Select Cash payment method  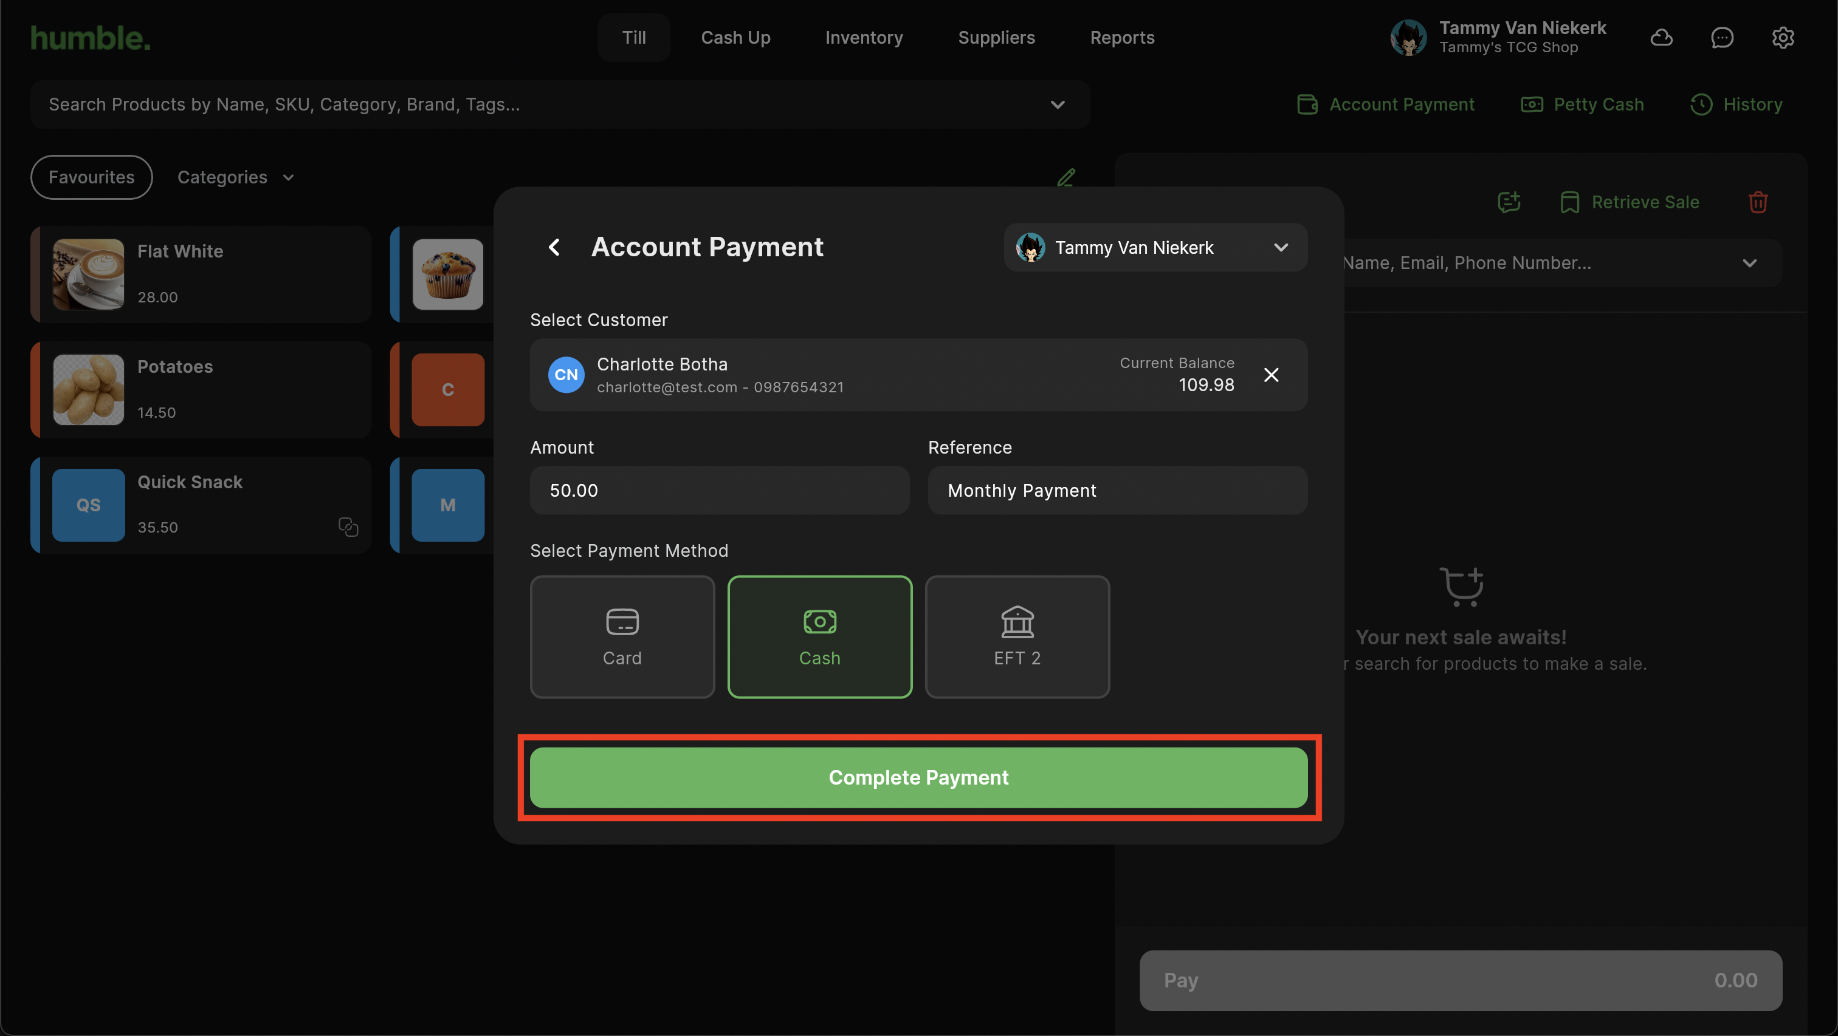click(x=819, y=636)
